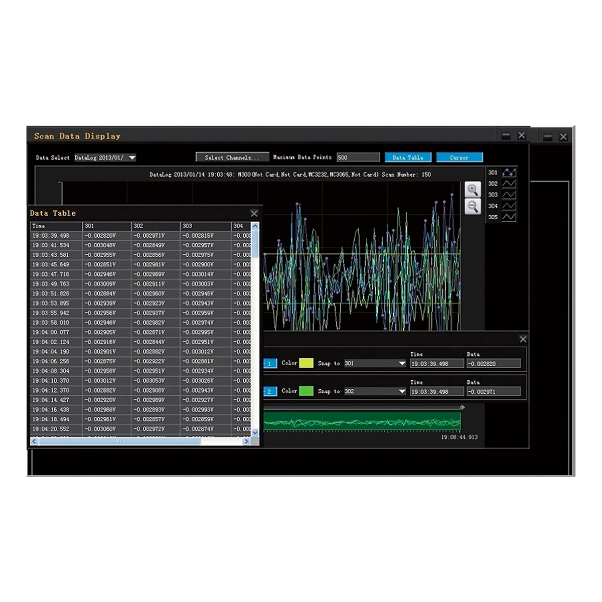
Task: Click the channel 301 line style icon
Action: point(509,173)
